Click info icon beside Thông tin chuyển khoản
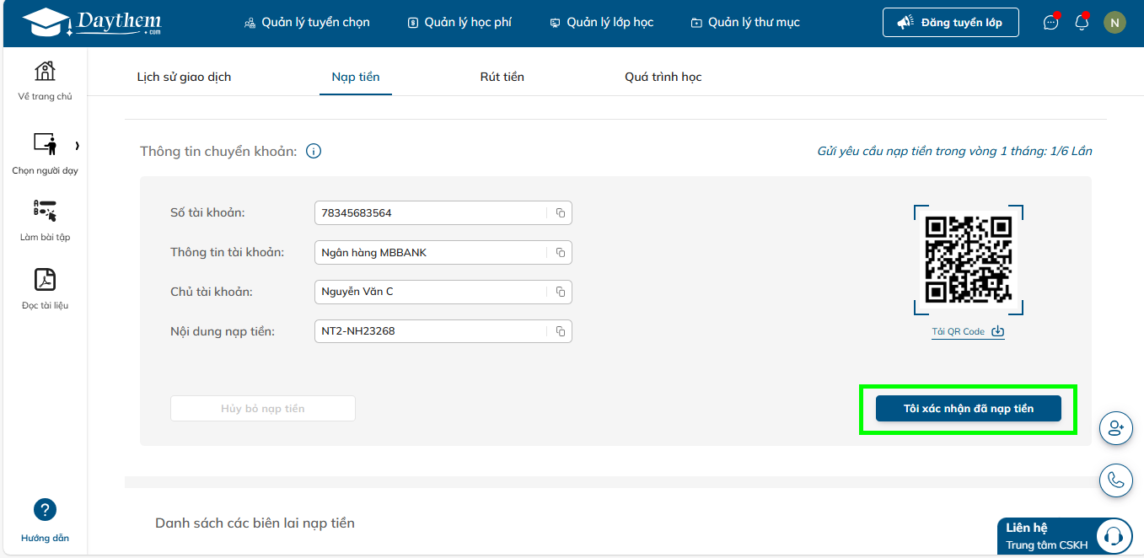This screenshot has width=1144, height=558. coord(314,152)
